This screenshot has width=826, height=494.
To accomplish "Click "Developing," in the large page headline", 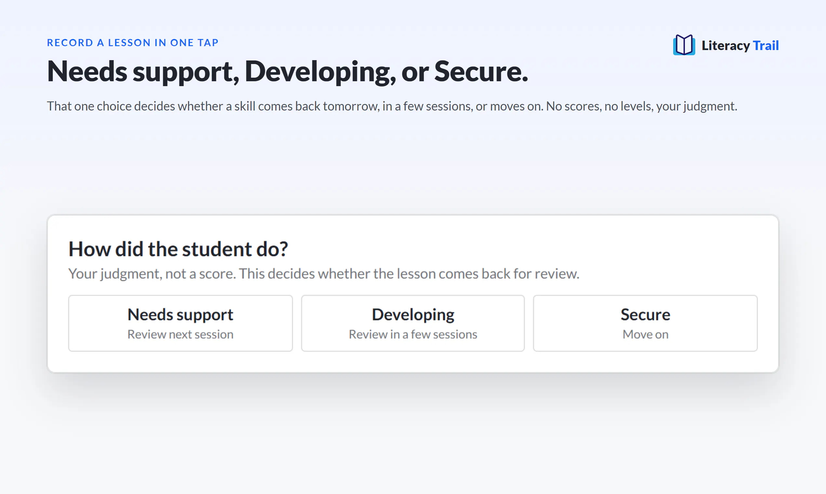I will [320, 72].
